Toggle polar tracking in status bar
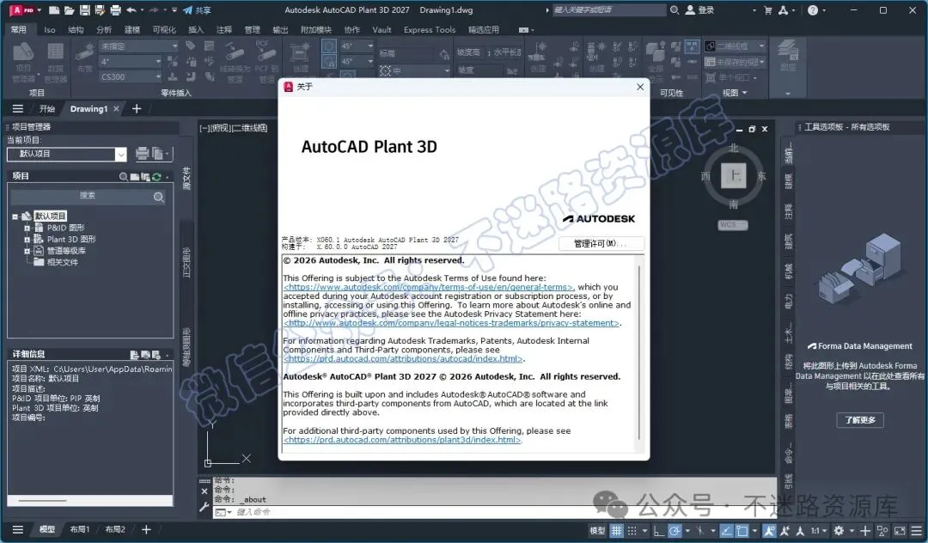 pyautogui.click(x=675, y=531)
